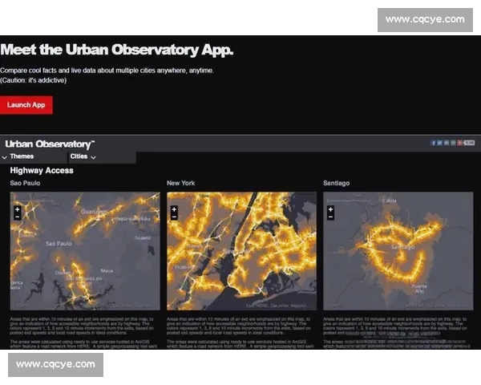Click the Urban Observatory logo title
This screenshot has width=481, height=385.
pos(50,144)
